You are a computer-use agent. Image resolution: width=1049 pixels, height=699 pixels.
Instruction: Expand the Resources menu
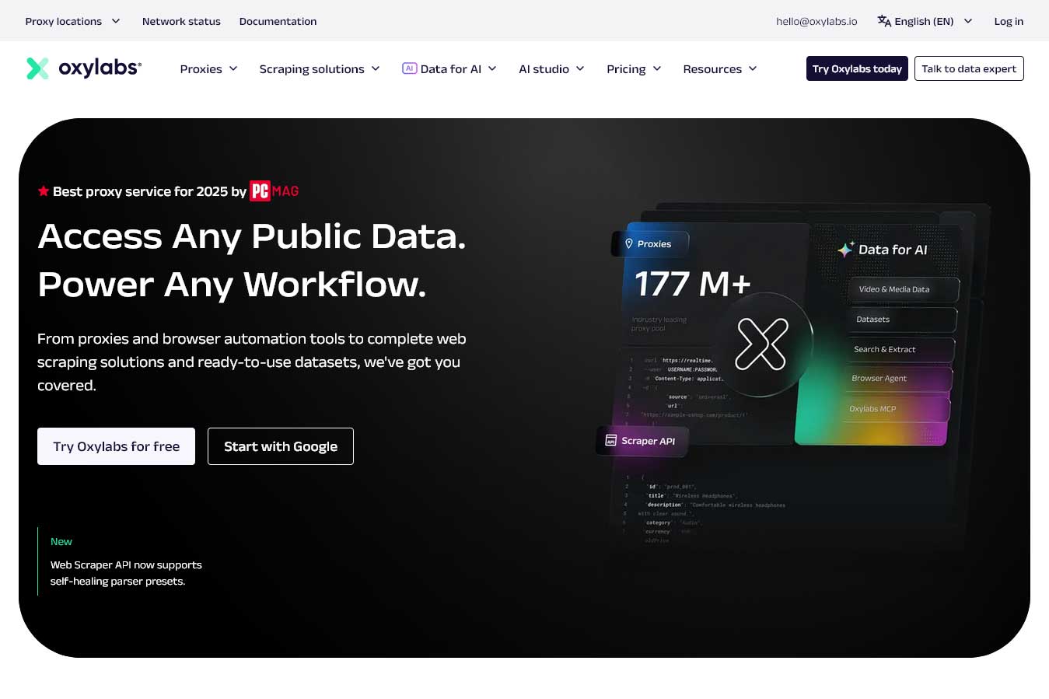pos(720,68)
